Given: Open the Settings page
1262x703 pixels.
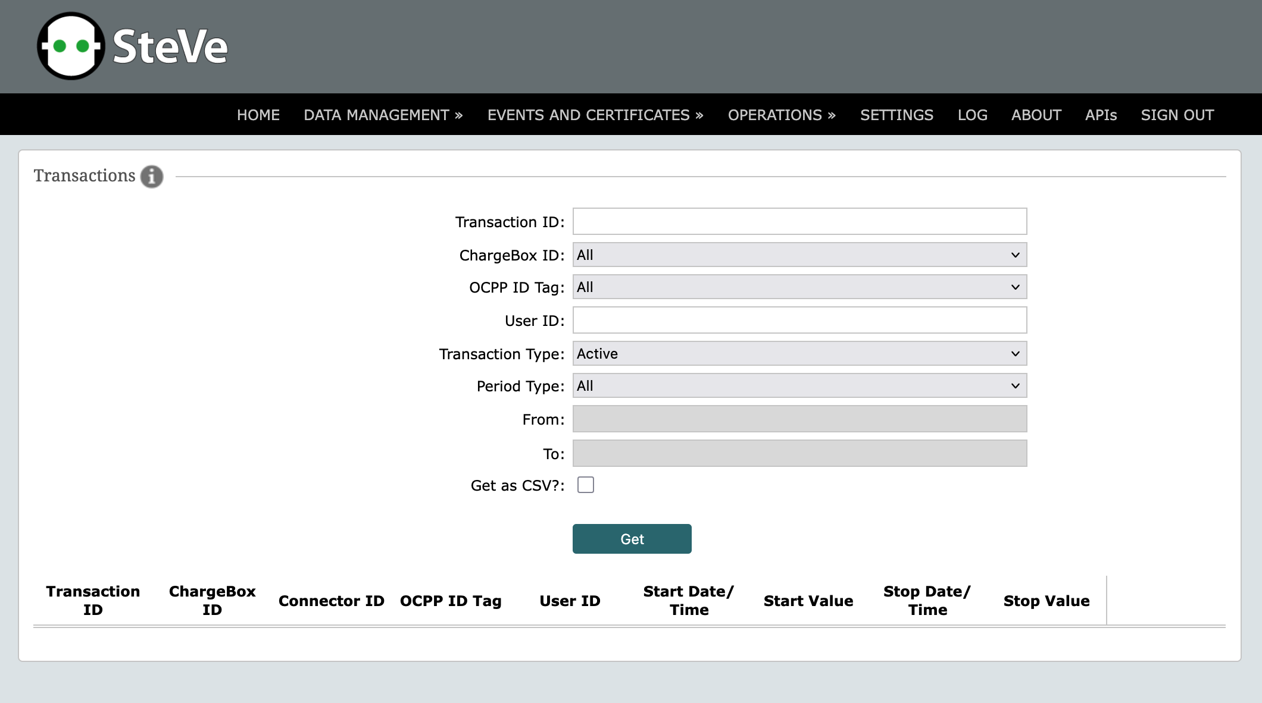Looking at the screenshot, I should pos(896,115).
